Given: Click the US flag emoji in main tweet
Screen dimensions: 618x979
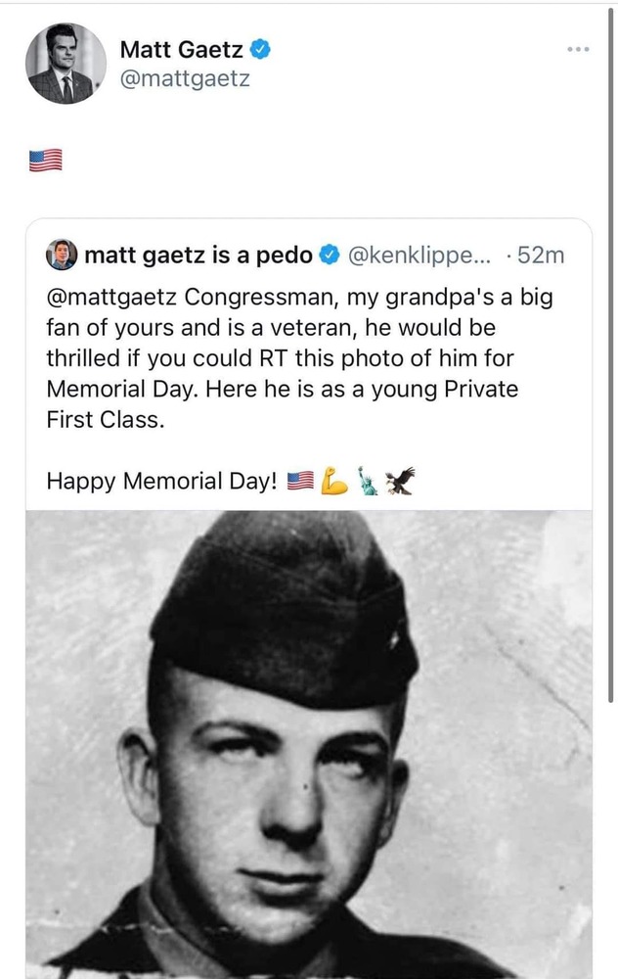Looking at the screenshot, I should 45,161.
